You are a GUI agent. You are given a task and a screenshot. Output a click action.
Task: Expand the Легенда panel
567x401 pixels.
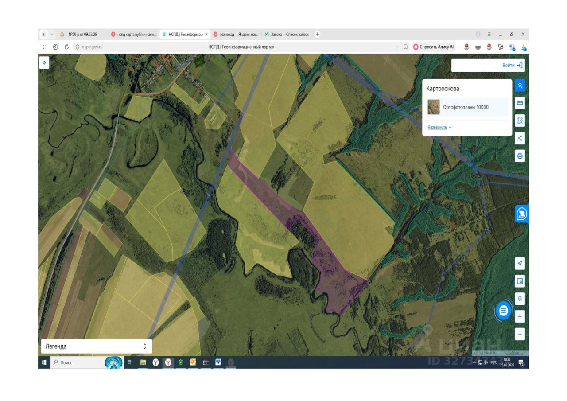(144, 346)
